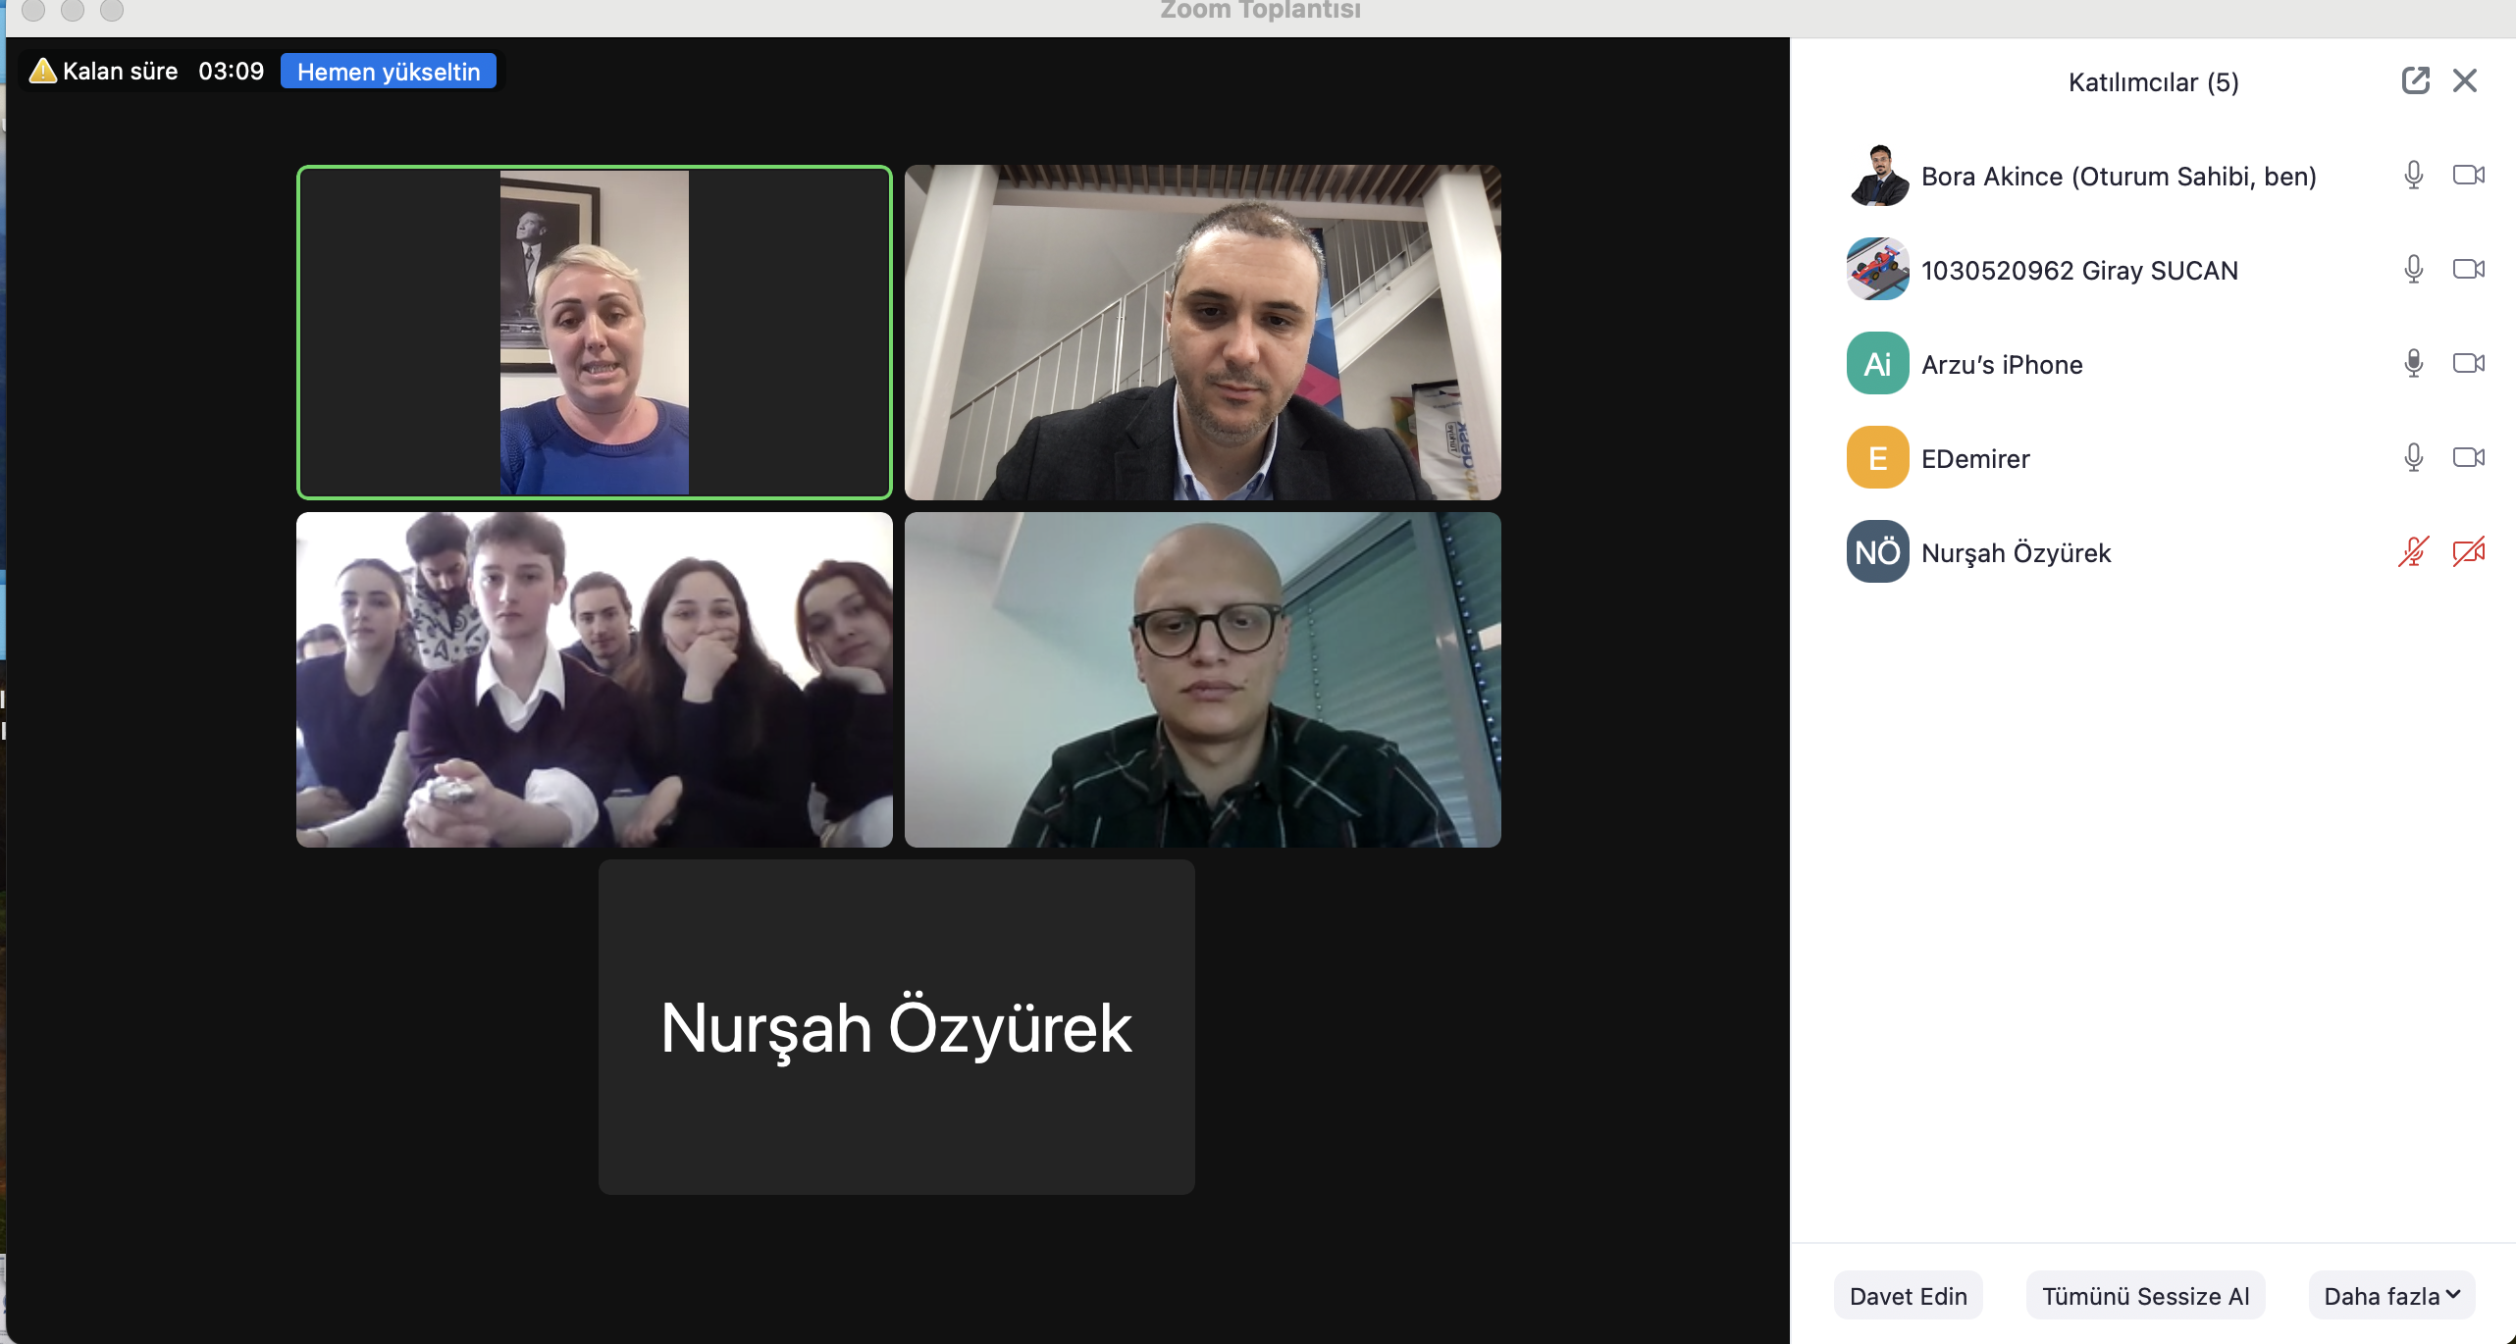
Task: Click Nurşah Özyürek's disabled camera icon
Action: pyautogui.click(x=2468, y=552)
